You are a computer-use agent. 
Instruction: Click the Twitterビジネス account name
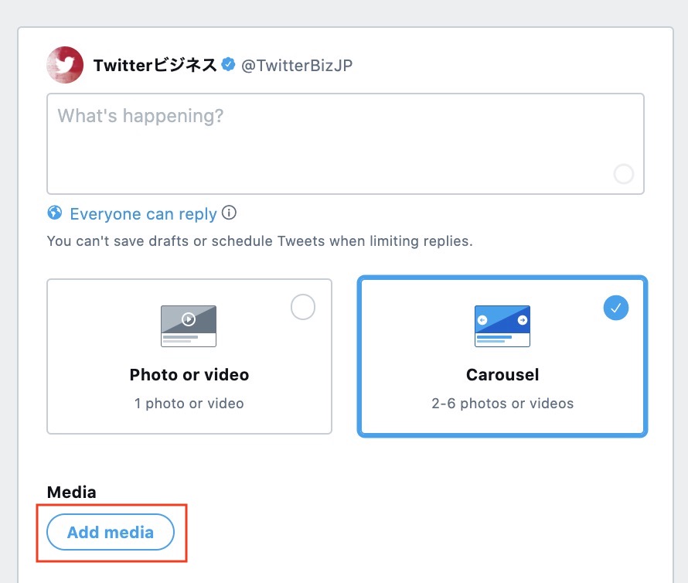point(155,66)
